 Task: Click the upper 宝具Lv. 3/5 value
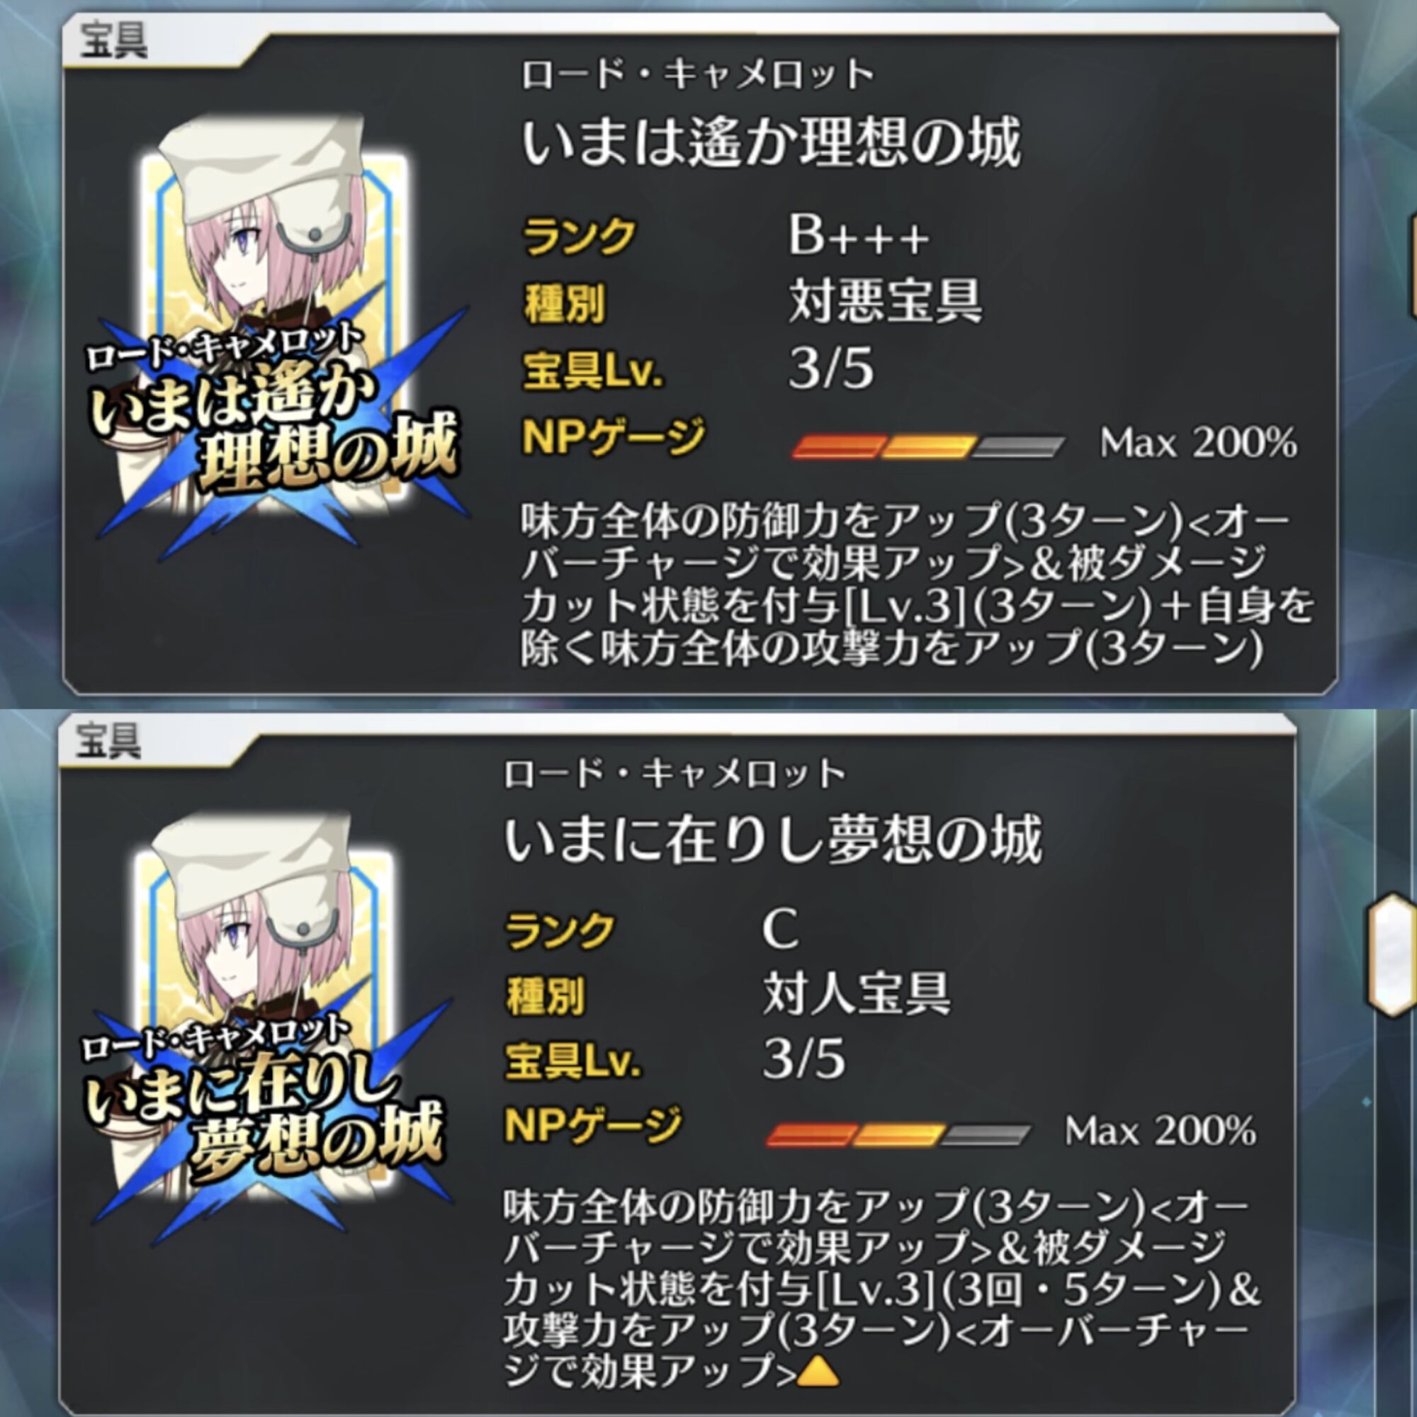[x=831, y=368]
